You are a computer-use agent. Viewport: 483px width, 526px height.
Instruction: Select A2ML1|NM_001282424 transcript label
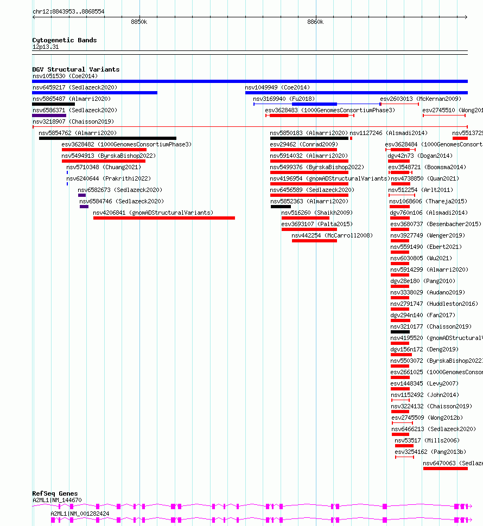[80, 514]
